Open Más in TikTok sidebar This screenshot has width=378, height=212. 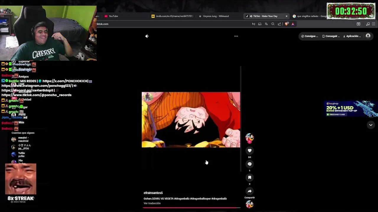coord(21,122)
